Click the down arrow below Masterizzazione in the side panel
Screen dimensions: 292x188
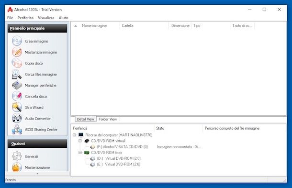pos(37,174)
